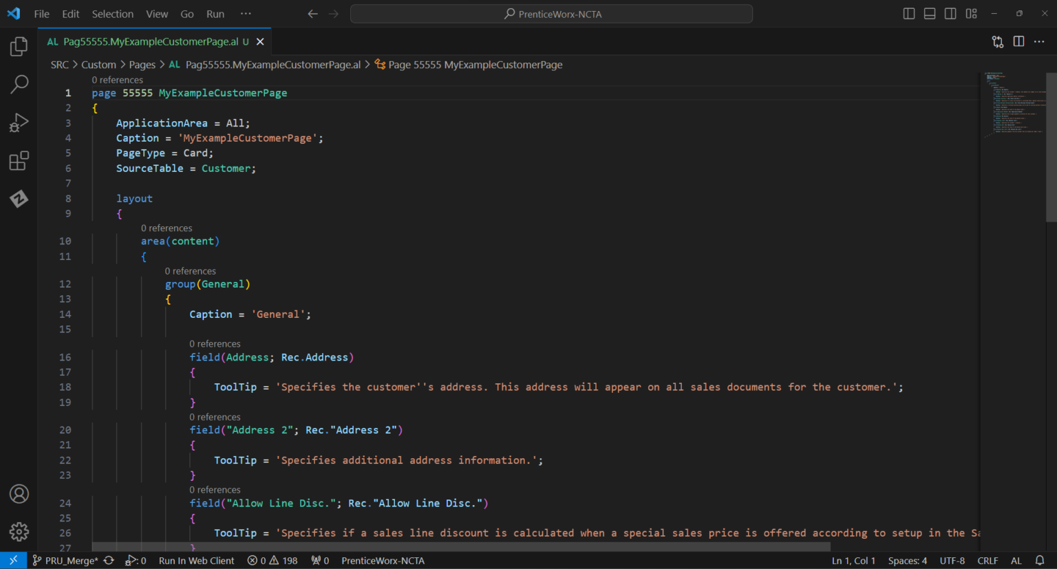Expand the Custom breadcrumb item
1057x569 pixels.
[98, 64]
